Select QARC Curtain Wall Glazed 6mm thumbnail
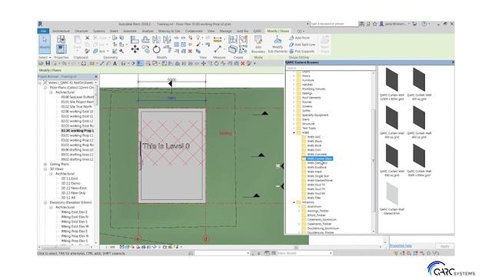The image size is (492, 277). tap(391, 199)
